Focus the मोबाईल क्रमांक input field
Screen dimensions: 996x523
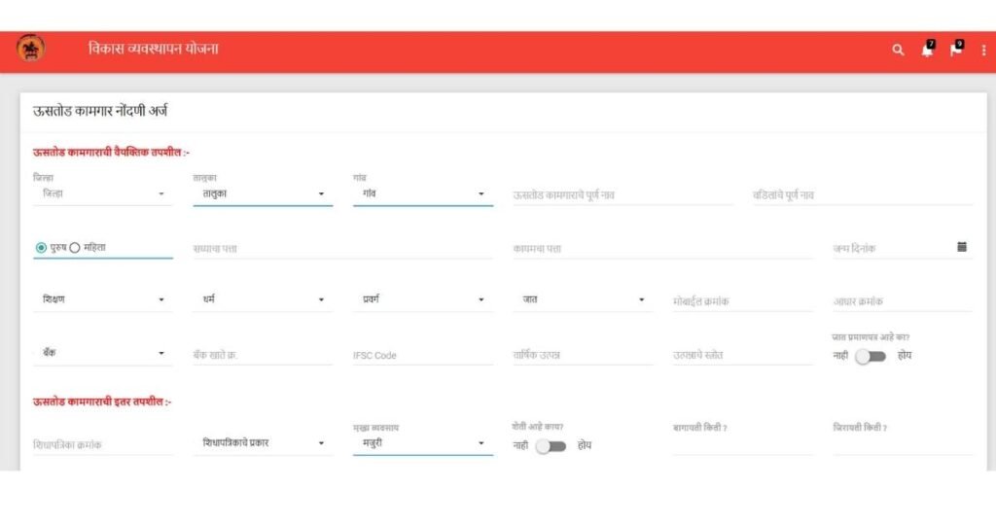741,301
